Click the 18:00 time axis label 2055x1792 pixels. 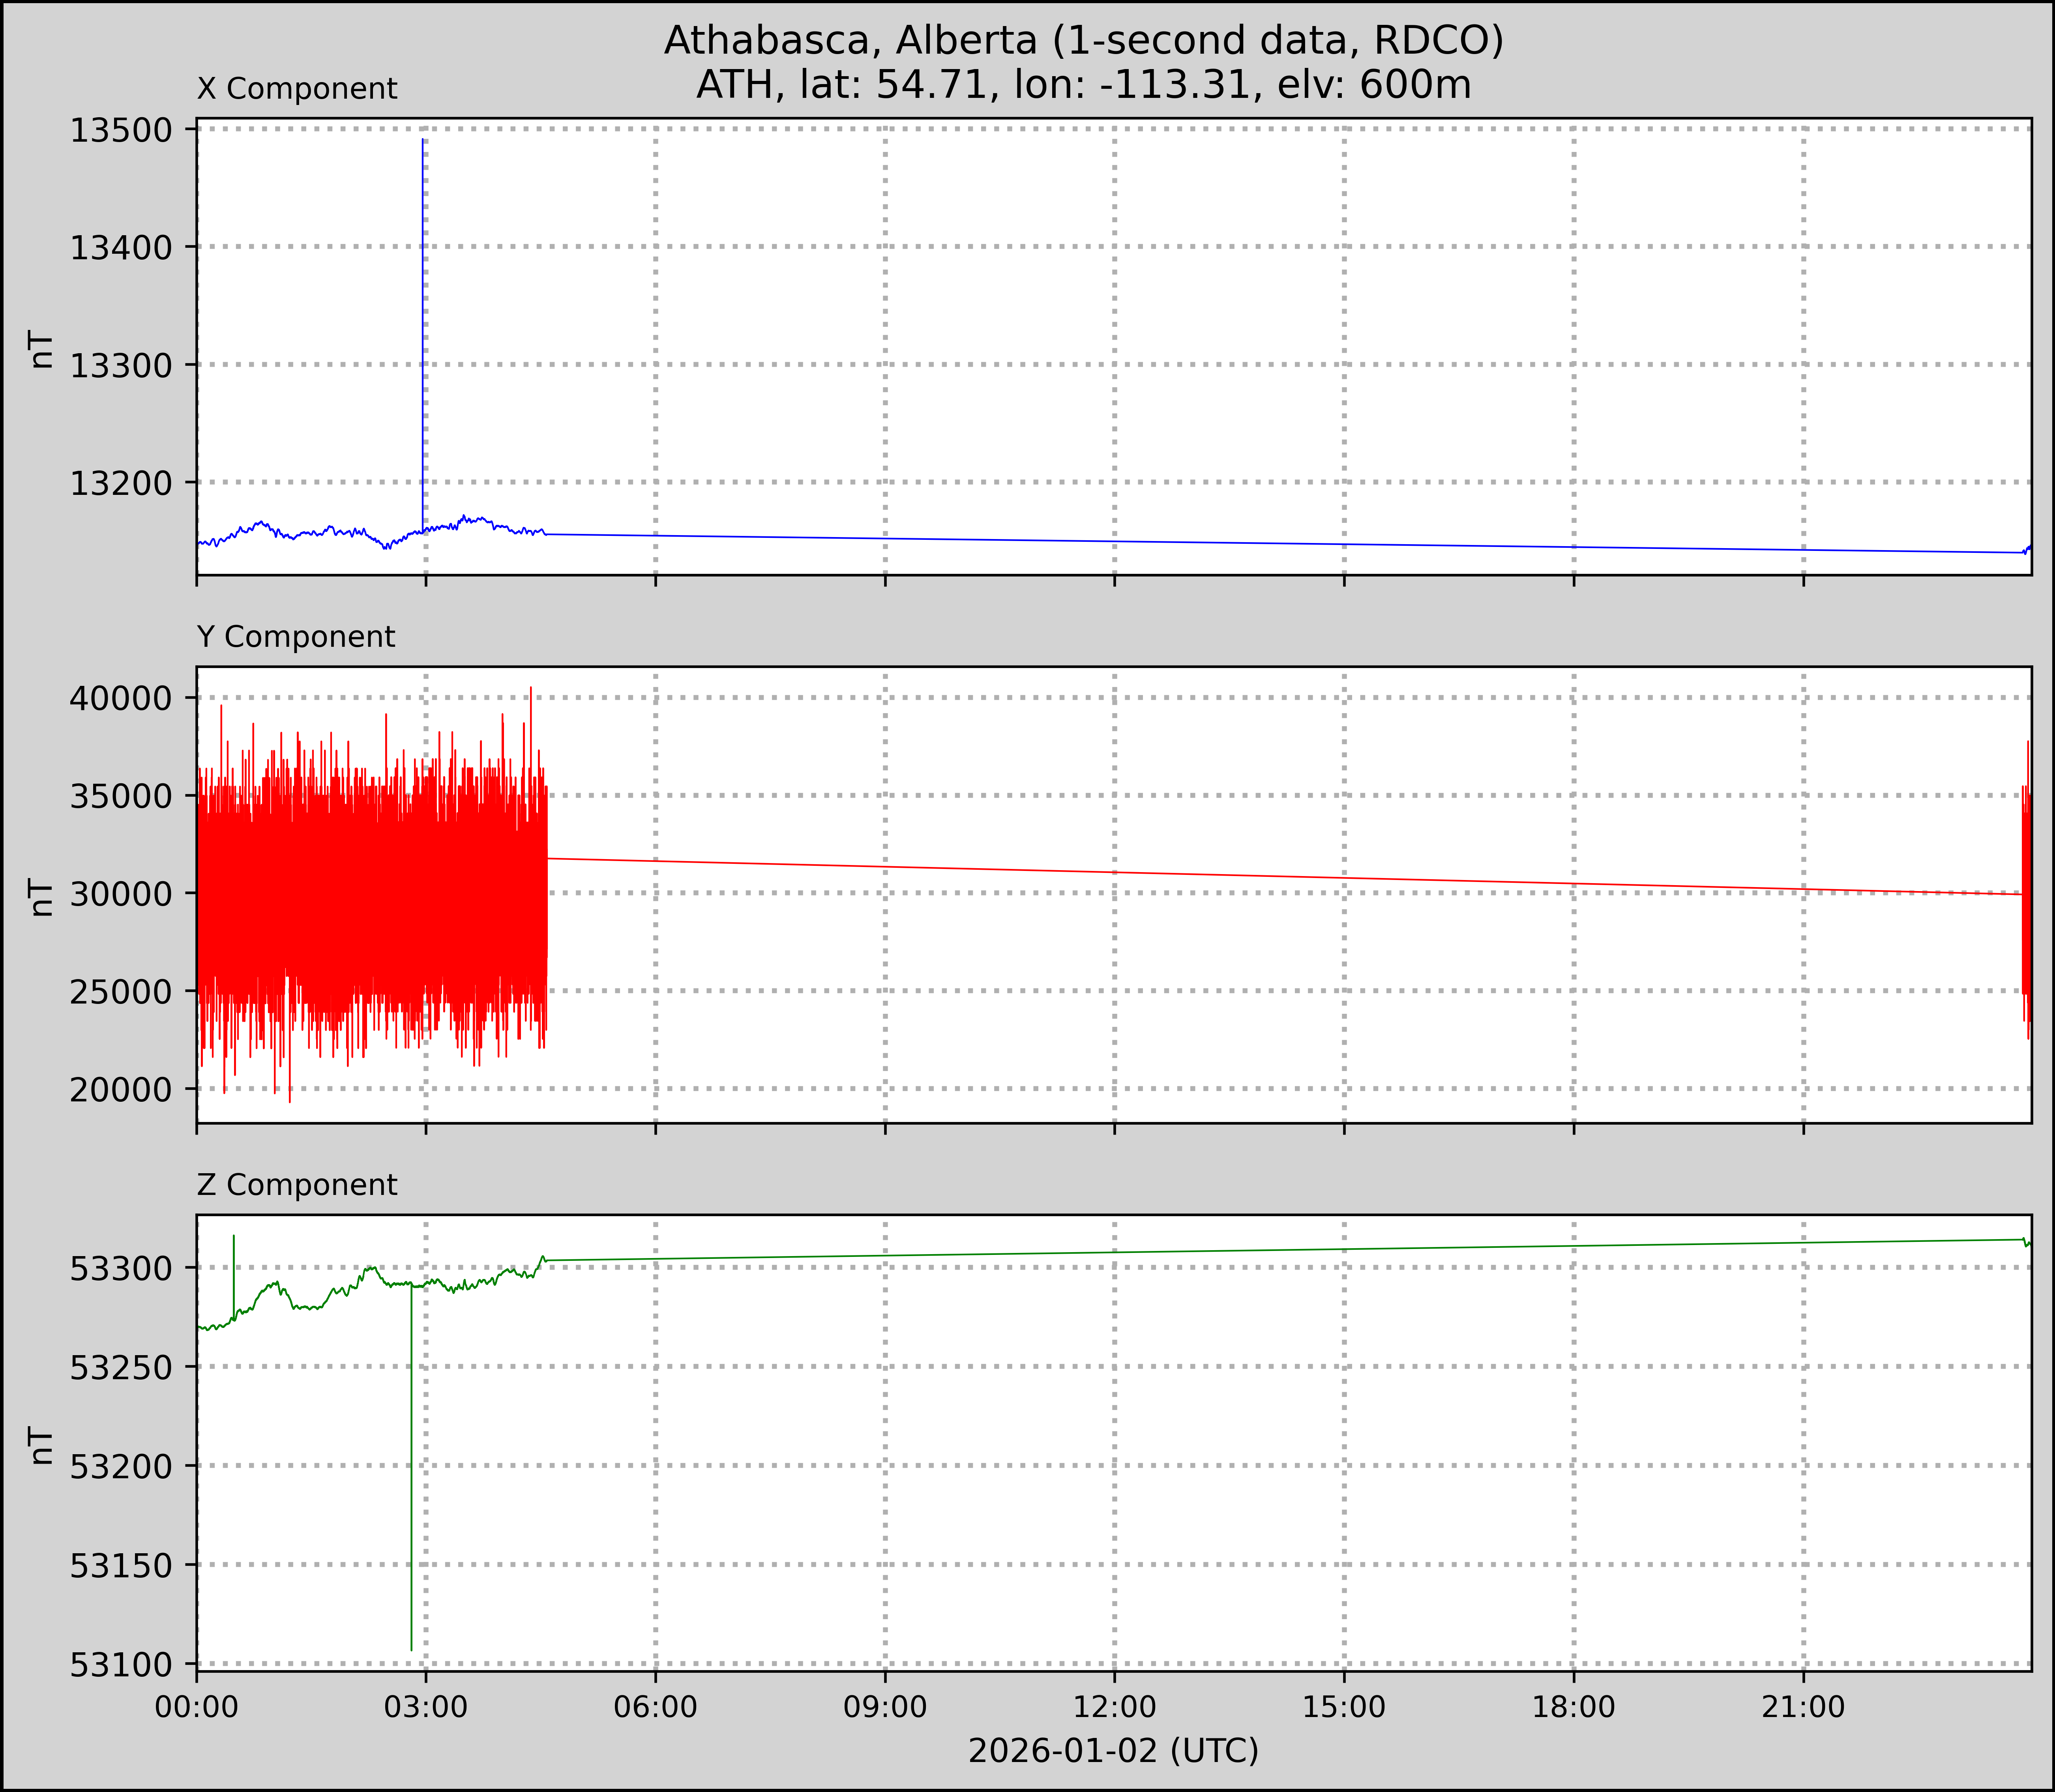(1573, 1707)
